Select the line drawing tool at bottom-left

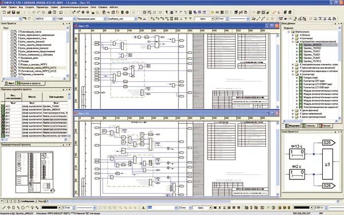pyautogui.click(x=4, y=208)
